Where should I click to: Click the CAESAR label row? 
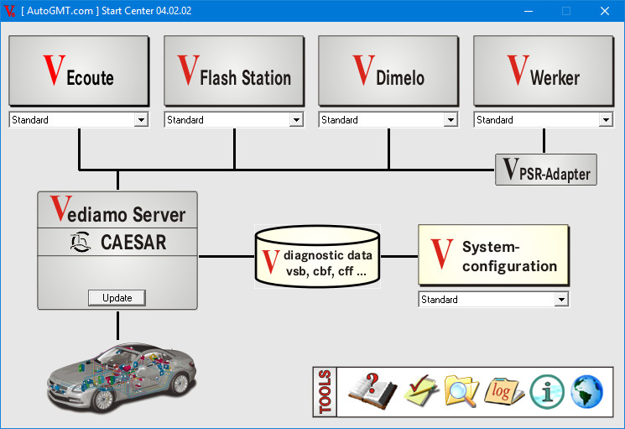[117, 242]
